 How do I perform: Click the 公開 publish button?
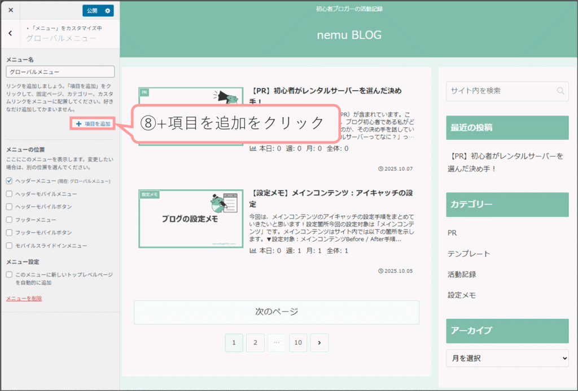[92, 11]
